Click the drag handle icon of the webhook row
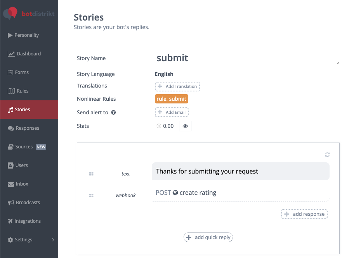 point(91,196)
